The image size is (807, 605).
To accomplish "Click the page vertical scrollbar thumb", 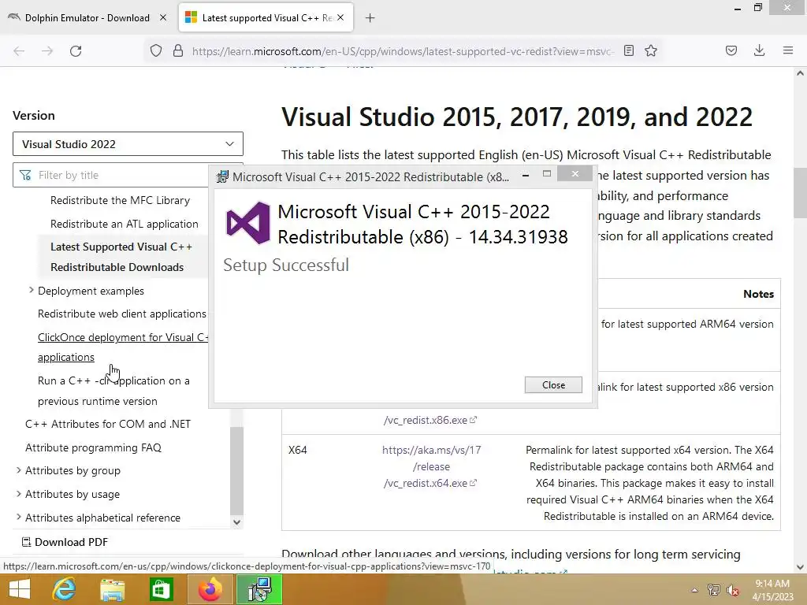I will point(800,192).
